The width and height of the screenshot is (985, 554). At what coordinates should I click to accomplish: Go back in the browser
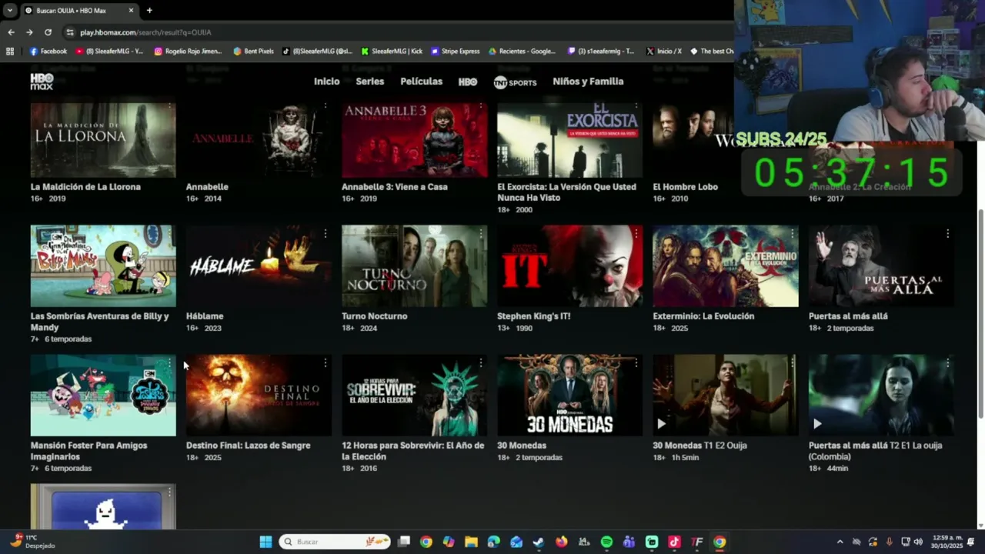(x=11, y=32)
